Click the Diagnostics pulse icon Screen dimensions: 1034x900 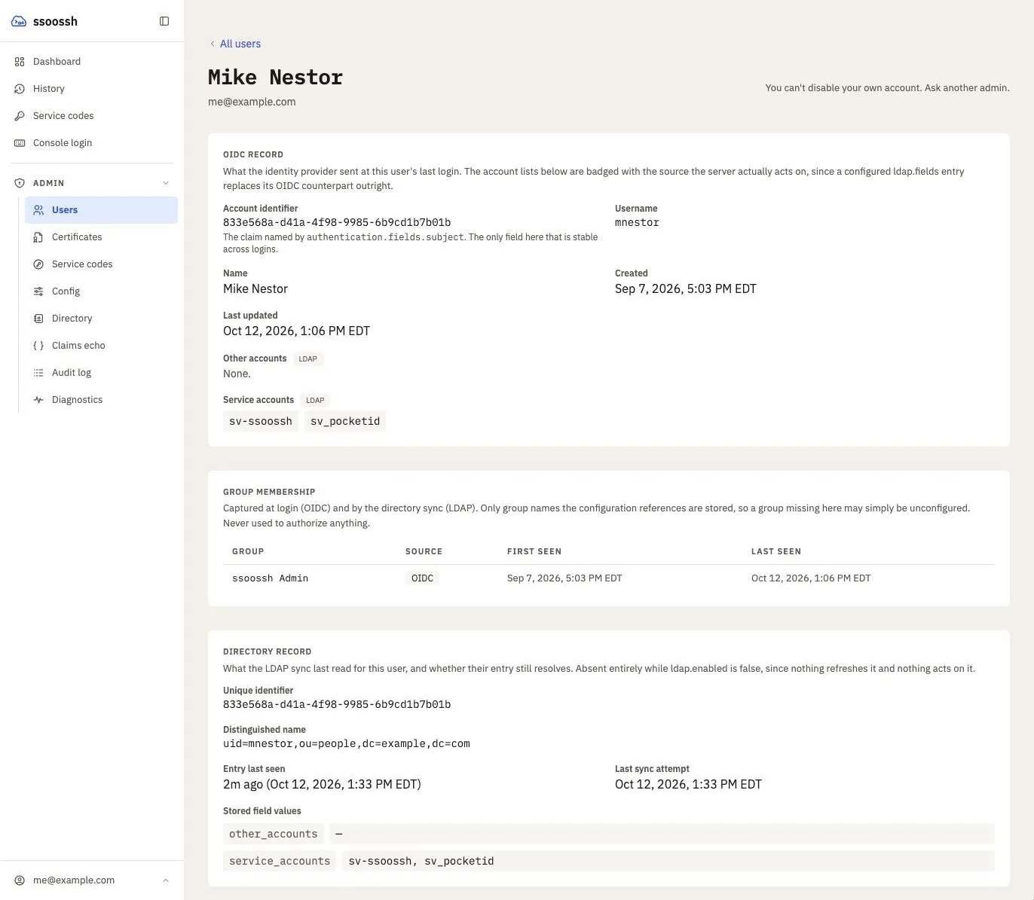pyautogui.click(x=38, y=400)
